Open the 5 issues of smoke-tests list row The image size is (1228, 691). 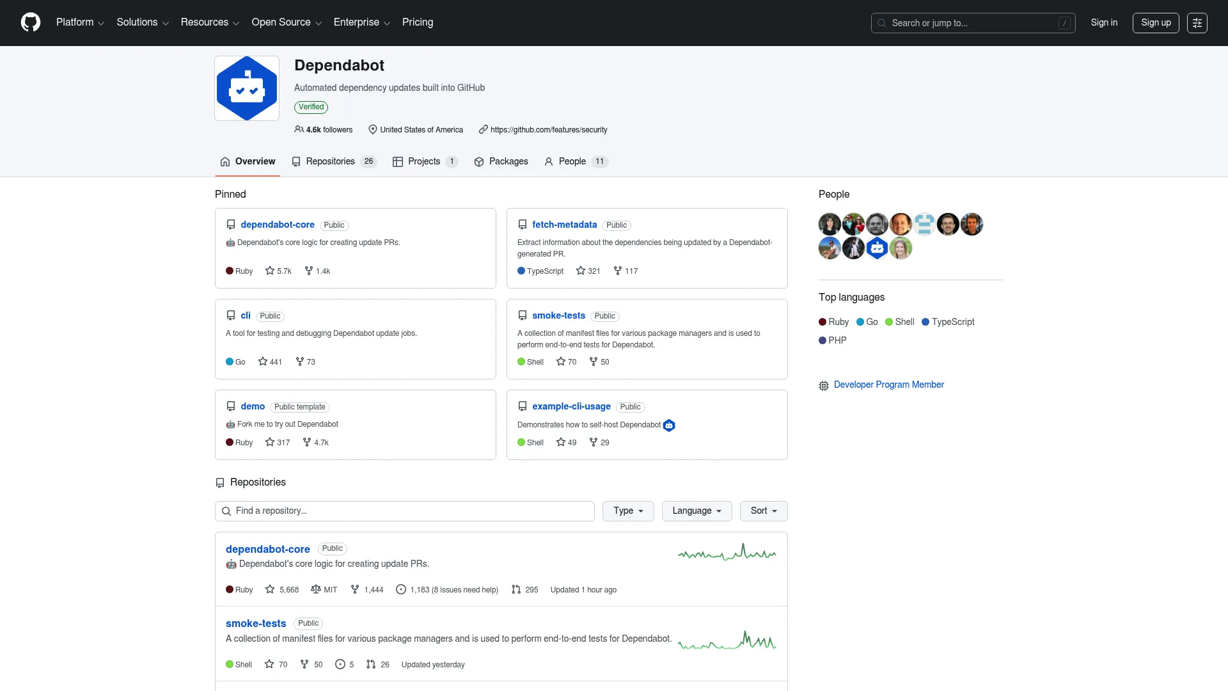pos(345,664)
